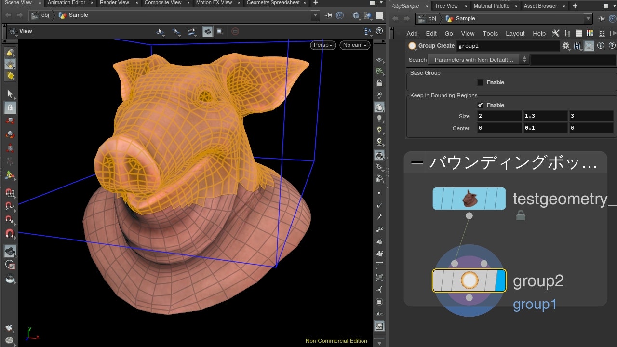
Task: Select the arrow Select tool in left toolbar
Action: point(10,93)
